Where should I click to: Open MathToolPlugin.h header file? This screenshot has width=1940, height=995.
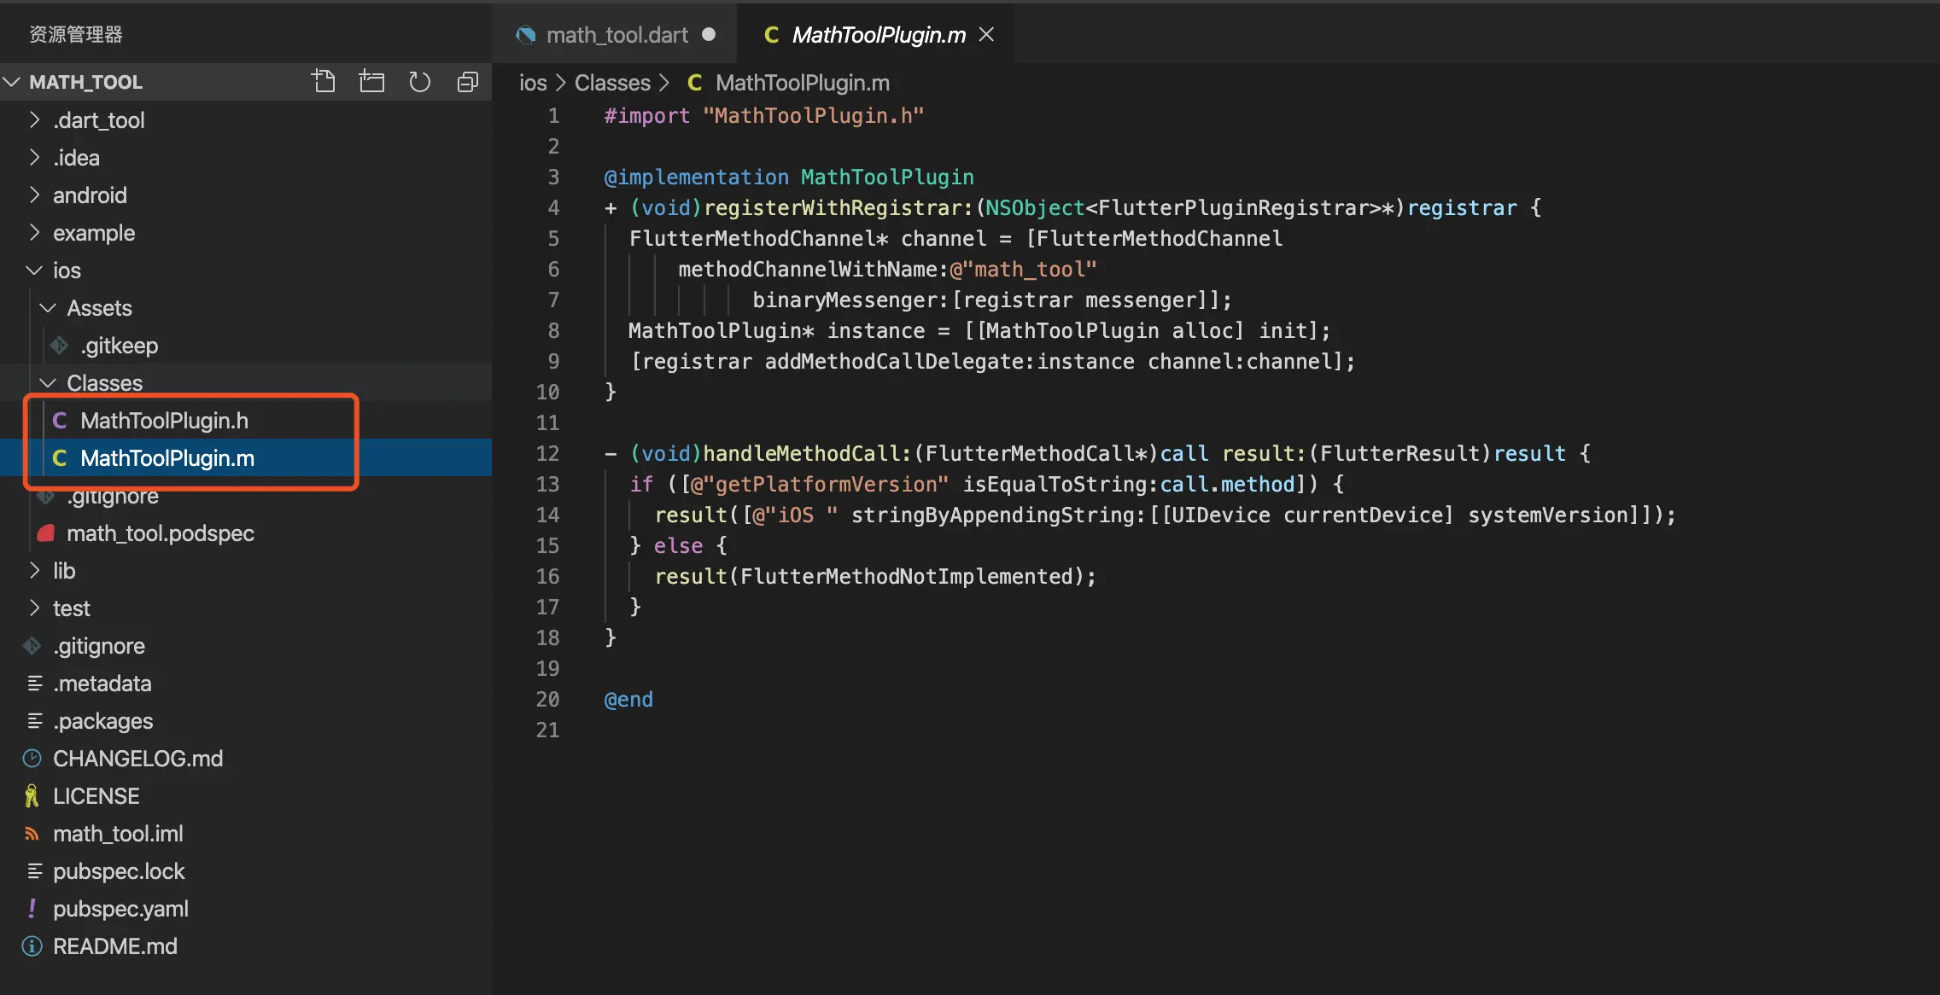tap(164, 421)
